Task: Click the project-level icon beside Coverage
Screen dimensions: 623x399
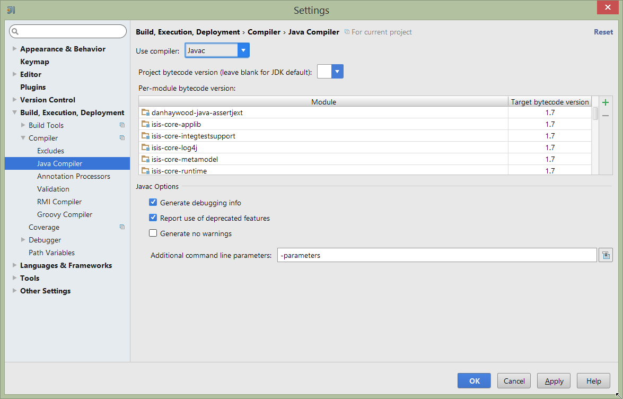Action: (122, 227)
